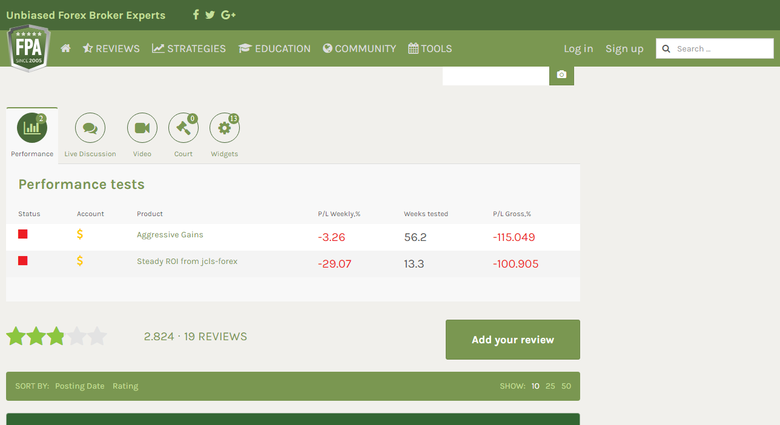Image resolution: width=780 pixels, height=425 pixels.
Task: Click the red status square for Steady ROI
Action: [23, 261]
